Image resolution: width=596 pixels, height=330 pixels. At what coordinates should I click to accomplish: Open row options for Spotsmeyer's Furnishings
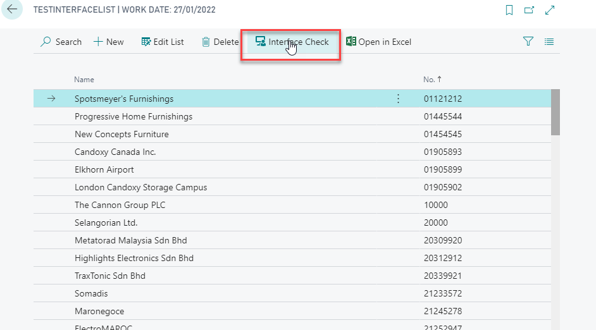398,99
